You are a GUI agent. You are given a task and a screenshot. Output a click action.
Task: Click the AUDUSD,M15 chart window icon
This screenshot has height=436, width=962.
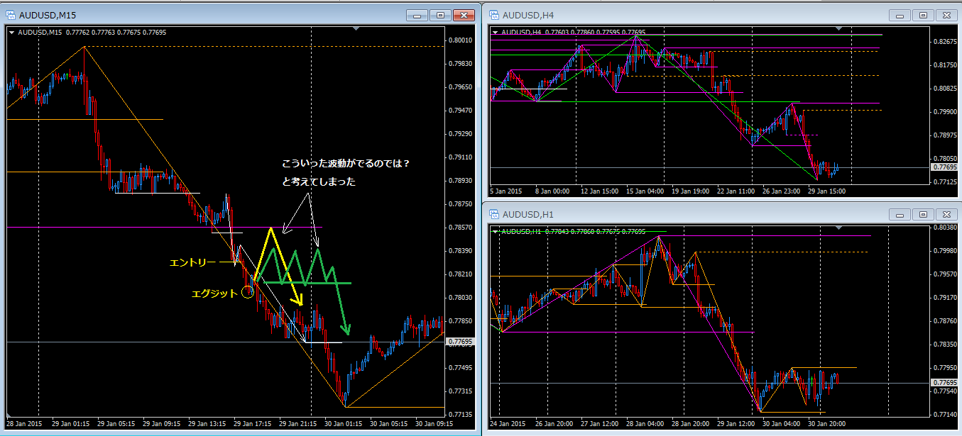11,14
